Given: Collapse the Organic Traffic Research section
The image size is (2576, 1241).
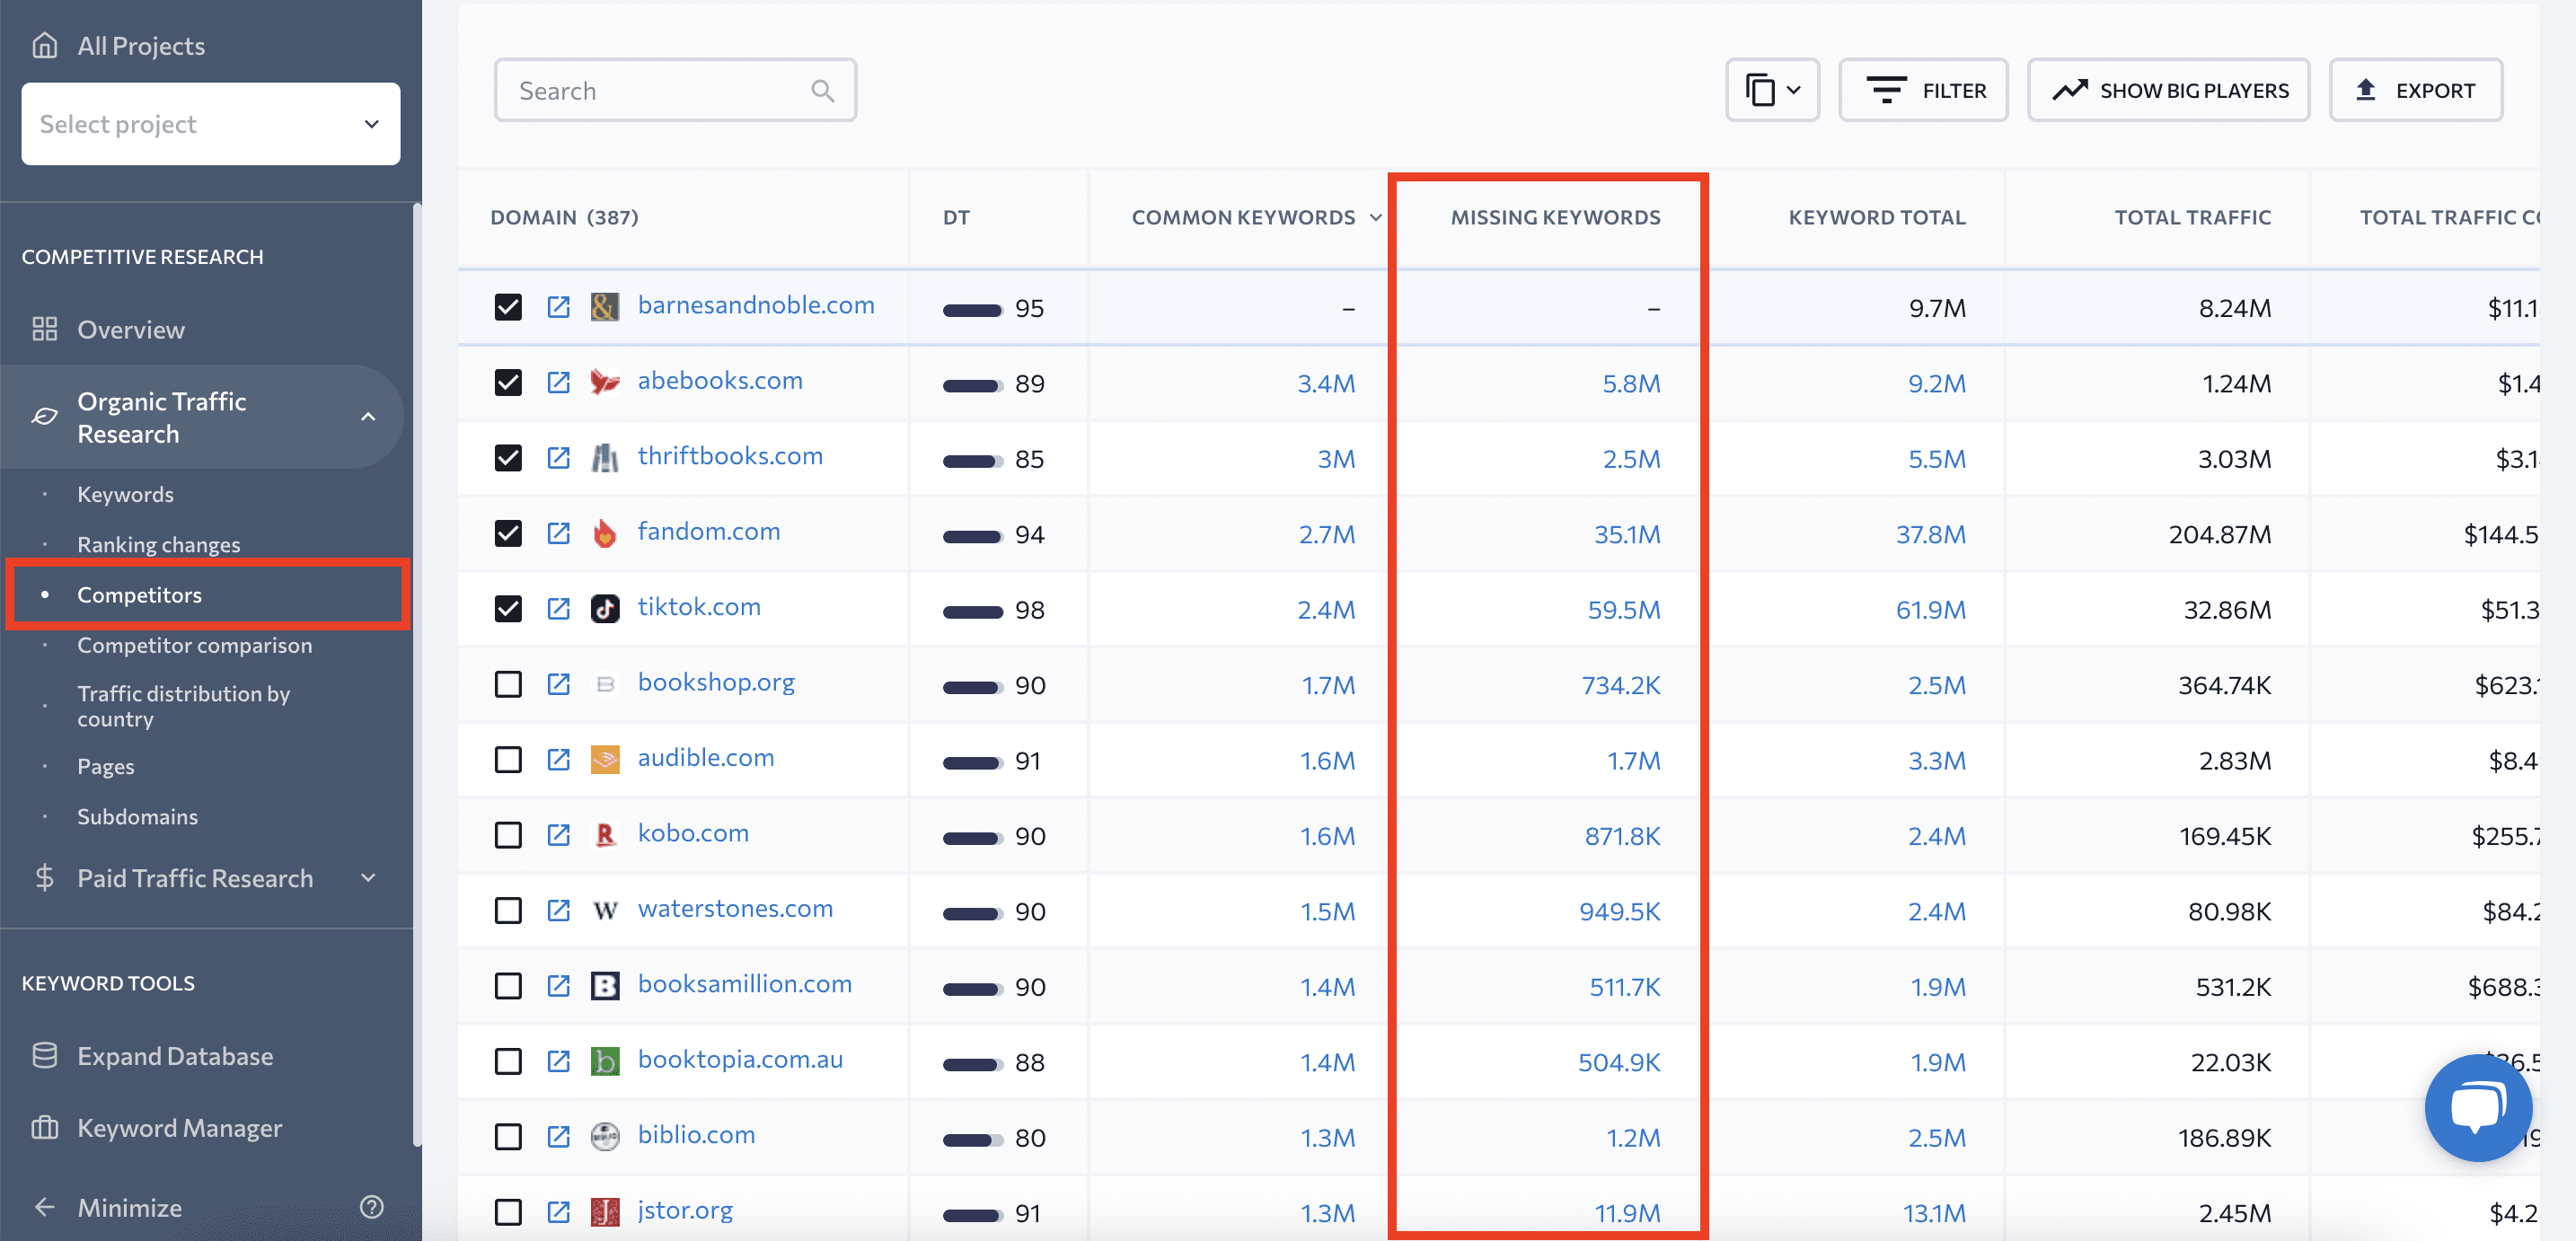Looking at the screenshot, I should 368,417.
